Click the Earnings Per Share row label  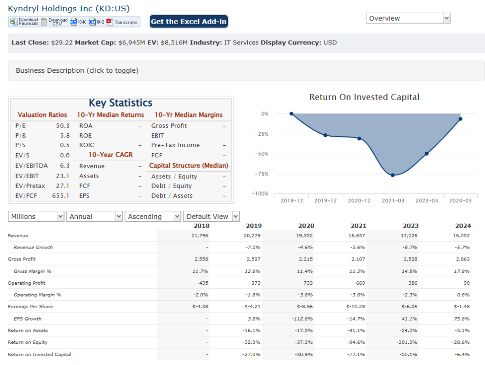click(x=30, y=307)
